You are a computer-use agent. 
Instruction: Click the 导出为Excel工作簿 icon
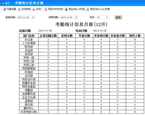88,9
